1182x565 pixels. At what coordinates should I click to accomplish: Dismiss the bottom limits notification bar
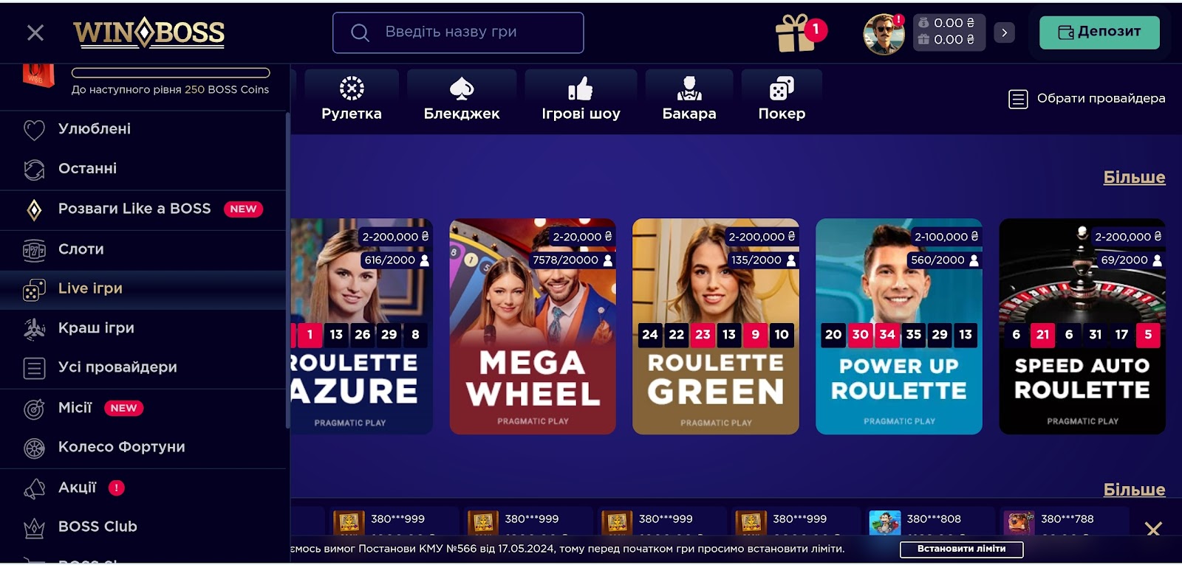(x=1153, y=528)
